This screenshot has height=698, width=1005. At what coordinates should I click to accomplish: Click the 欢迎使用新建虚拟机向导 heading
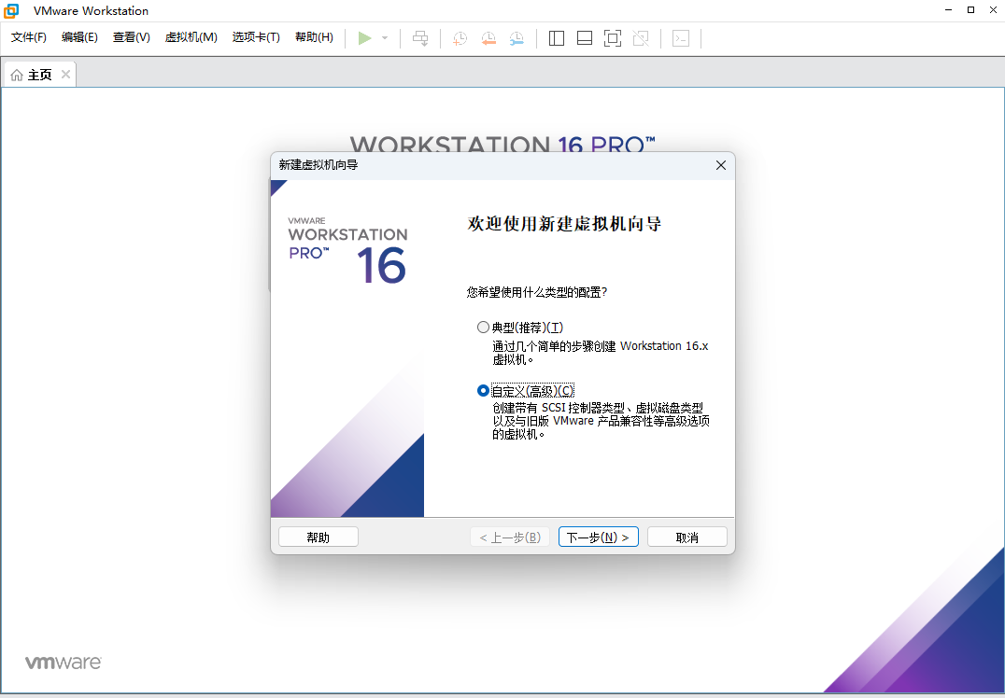pyautogui.click(x=564, y=224)
